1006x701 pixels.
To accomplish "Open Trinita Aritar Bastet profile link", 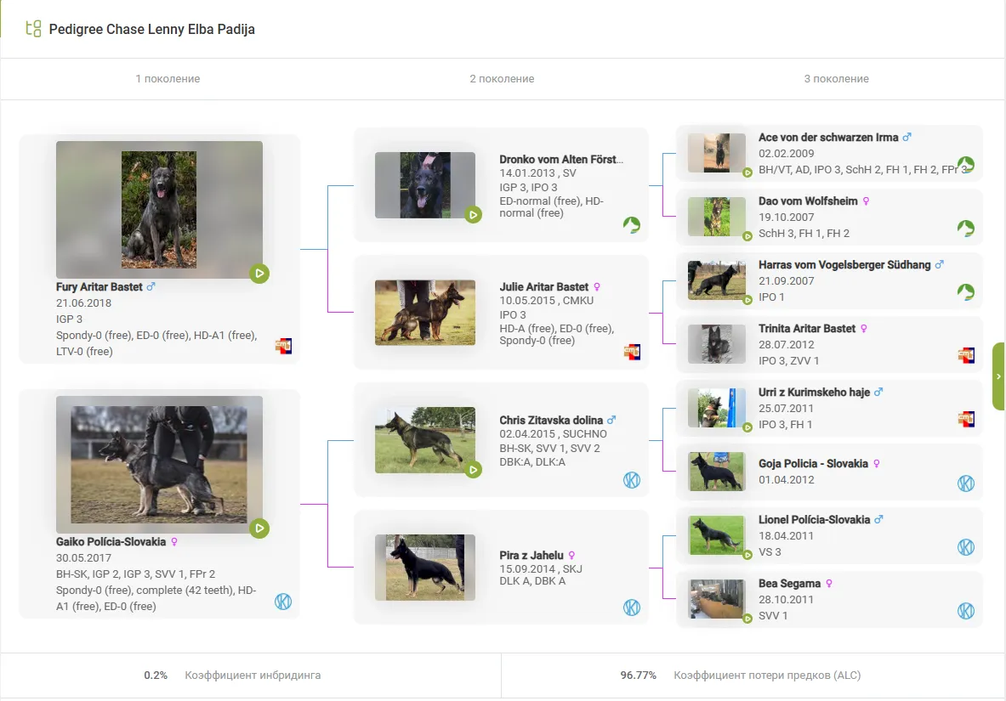I will tap(807, 329).
